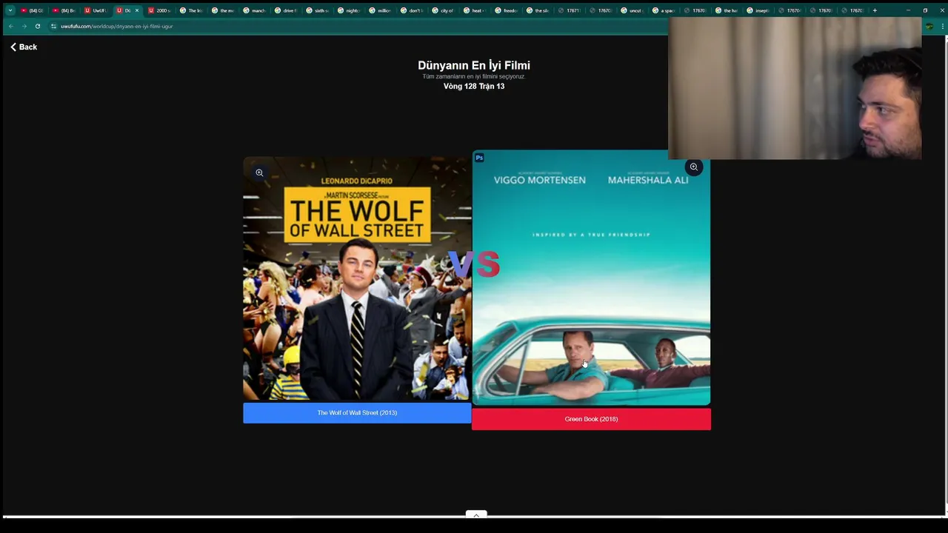The width and height of the screenshot is (948, 533).
Task: Switch to the "heat" Google tab
Action: click(x=475, y=10)
